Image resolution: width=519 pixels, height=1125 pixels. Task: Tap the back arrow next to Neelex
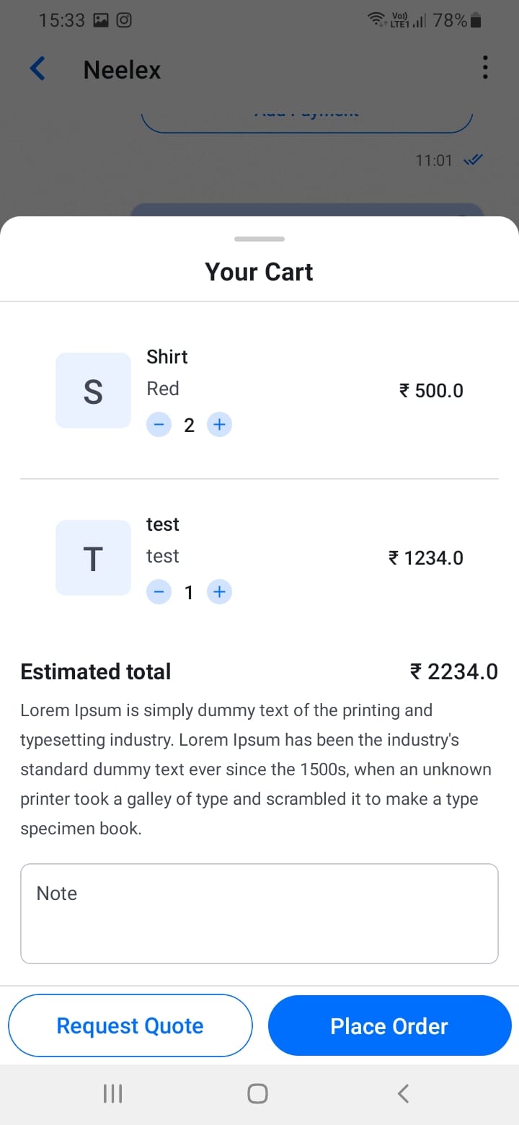point(37,69)
